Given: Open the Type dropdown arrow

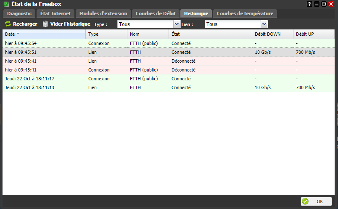Looking at the screenshot, I should click(177, 24).
